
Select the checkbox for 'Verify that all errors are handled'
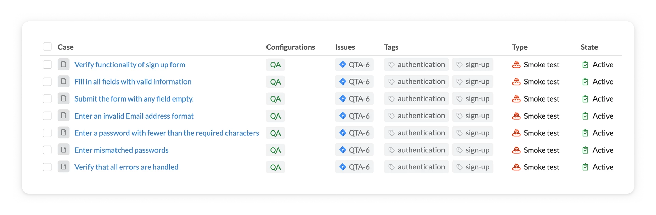47,167
